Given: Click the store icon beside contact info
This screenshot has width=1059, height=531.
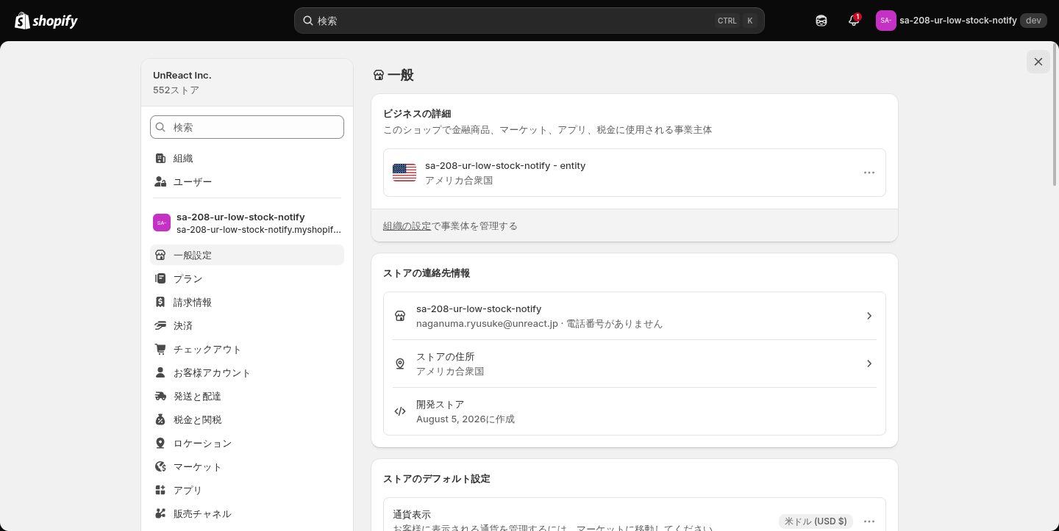Looking at the screenshot, I should 400,316.
